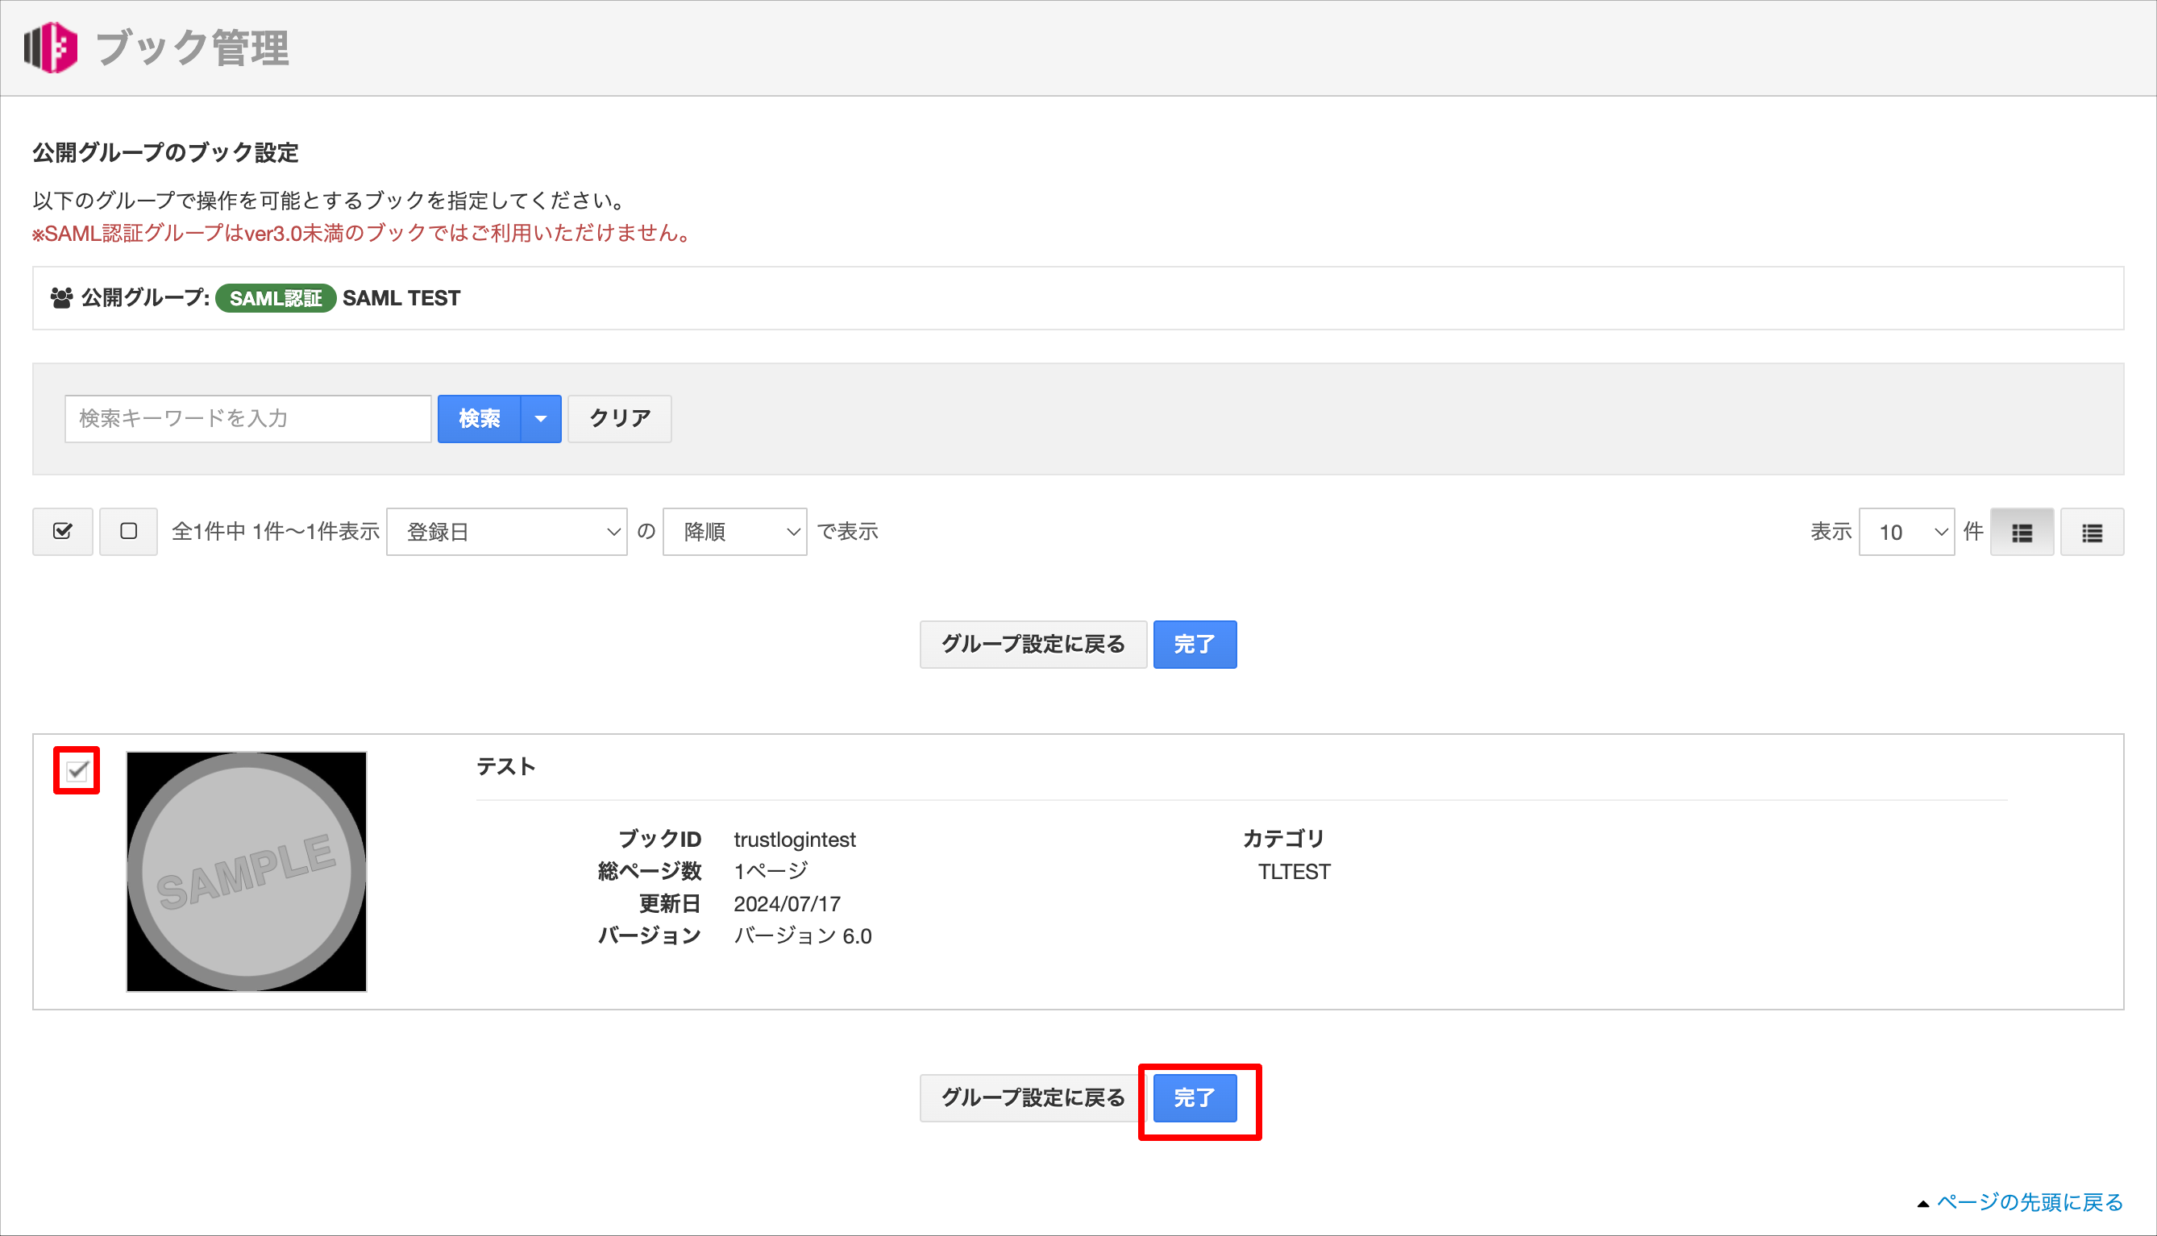Click the select-all checked box icon button
This screenshot has height=1236, width=2157.
click(x=63, y=532)
